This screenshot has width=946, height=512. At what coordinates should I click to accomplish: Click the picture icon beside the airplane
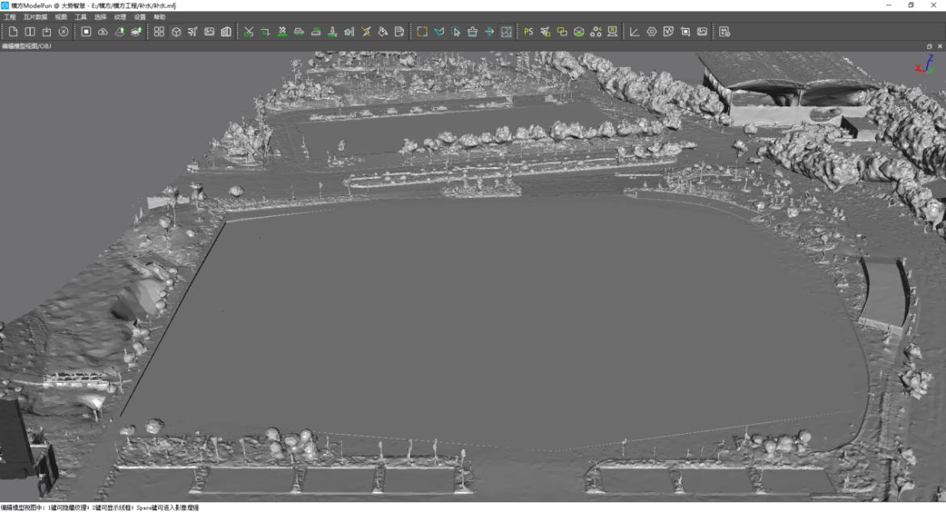click(x=210, y=31)
